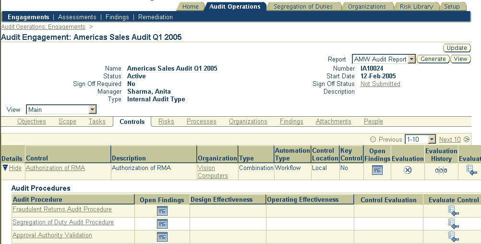
Task: Select Engagements in the sub-navigation bar
Action: (28, 17)
